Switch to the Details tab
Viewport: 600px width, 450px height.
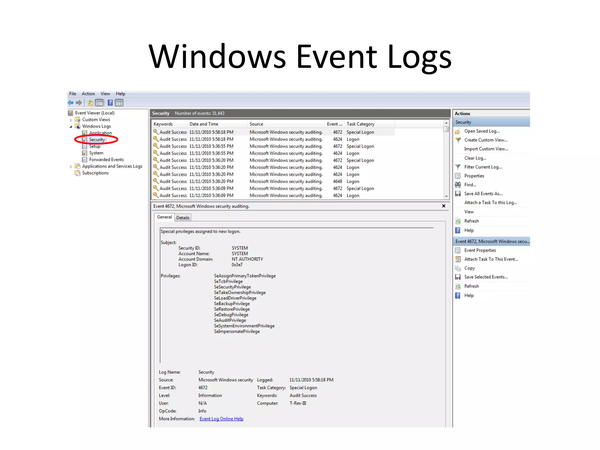[x=183, y=218]
